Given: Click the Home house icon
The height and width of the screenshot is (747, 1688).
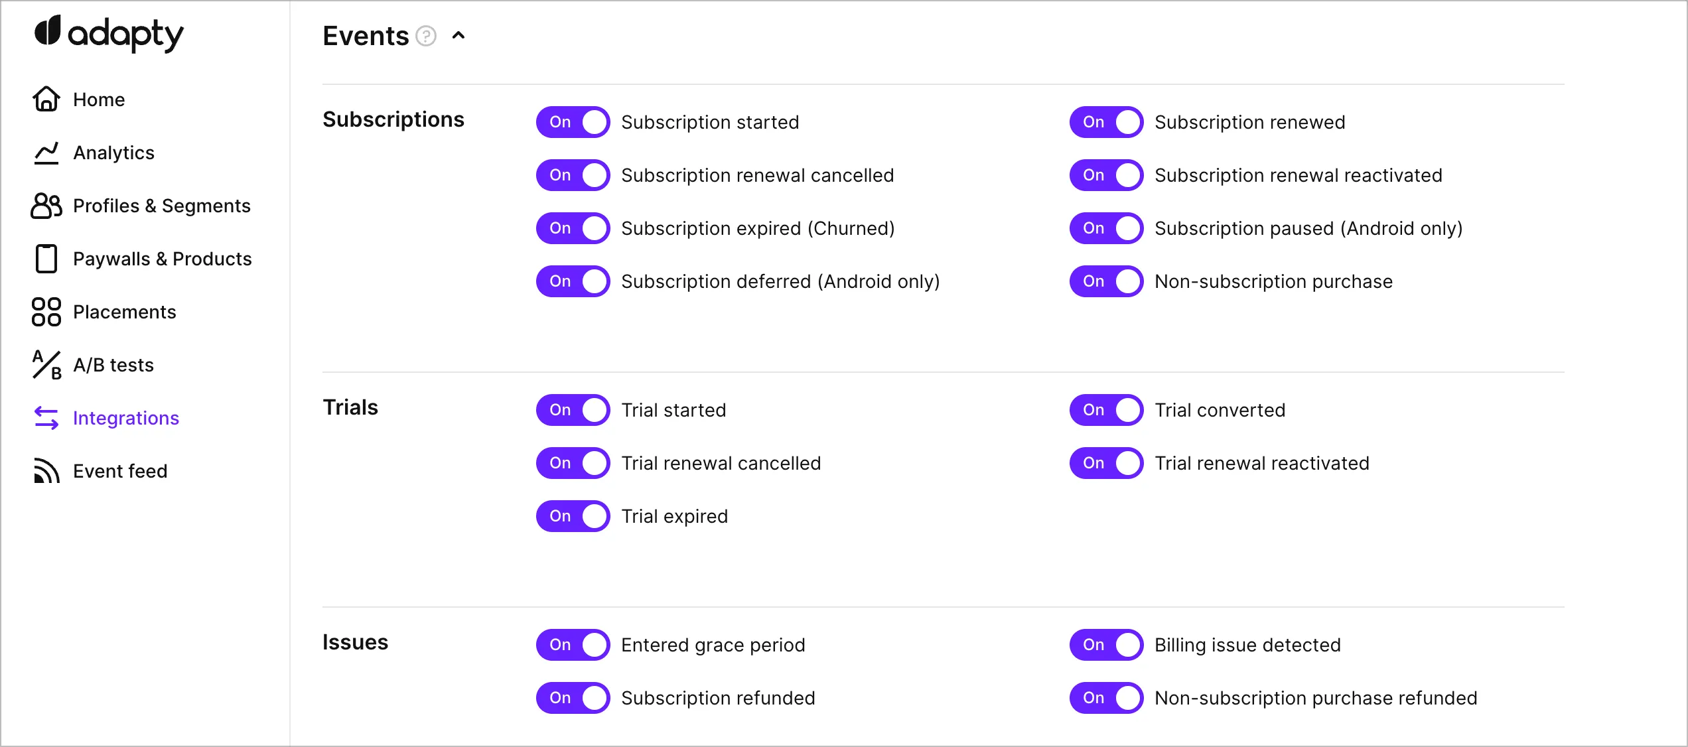Looking at the screenshot, I should point(46,99).
